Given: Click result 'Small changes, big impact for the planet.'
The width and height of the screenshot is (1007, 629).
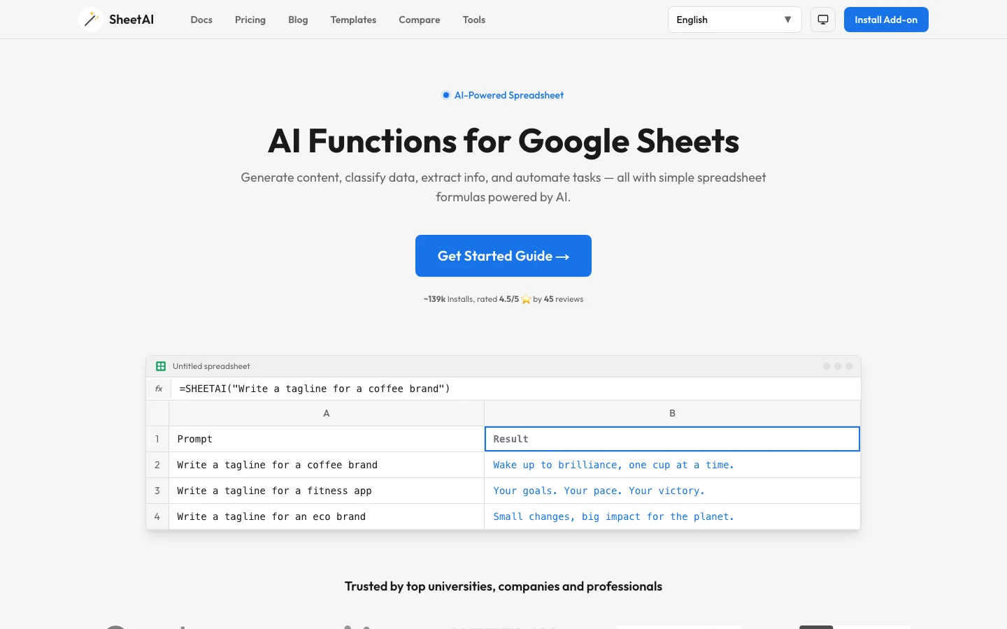Looking at the screenshot, I should point(672,516).
